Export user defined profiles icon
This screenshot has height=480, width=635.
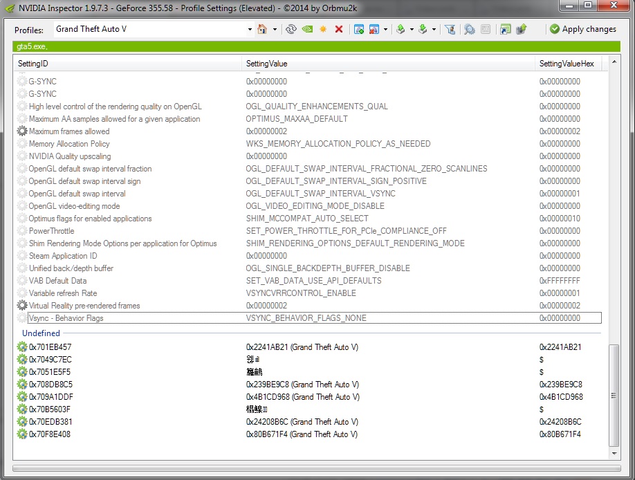(x=401, y=29)
